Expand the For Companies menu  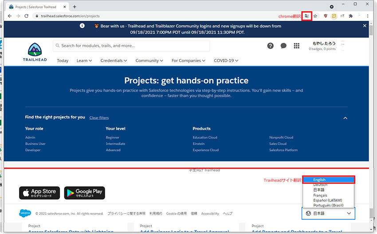[x=188, y=61]
